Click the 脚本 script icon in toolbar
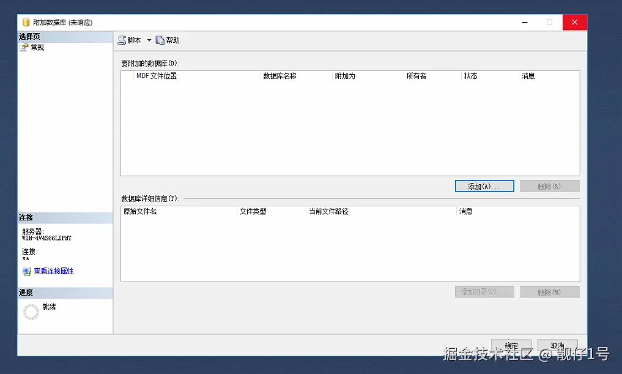622x374 pixels. click(122, 40)
